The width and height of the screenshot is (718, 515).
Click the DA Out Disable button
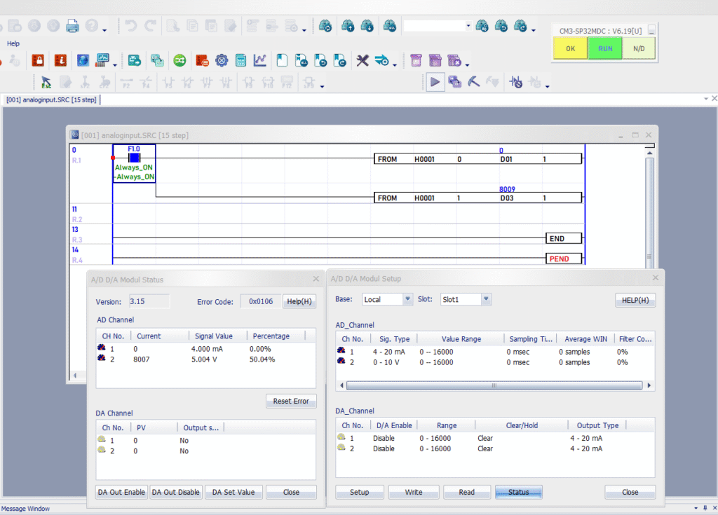point(176,492)
